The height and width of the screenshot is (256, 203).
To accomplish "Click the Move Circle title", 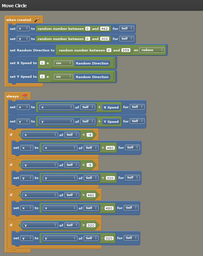I will point(14,6).
